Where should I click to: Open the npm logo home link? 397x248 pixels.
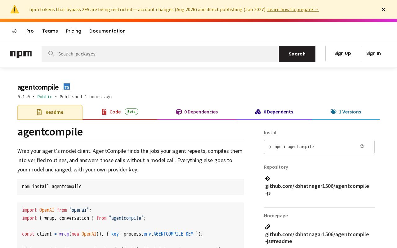pos(21,54)
